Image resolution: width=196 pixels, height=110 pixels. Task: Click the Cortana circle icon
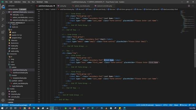point(11,108)
